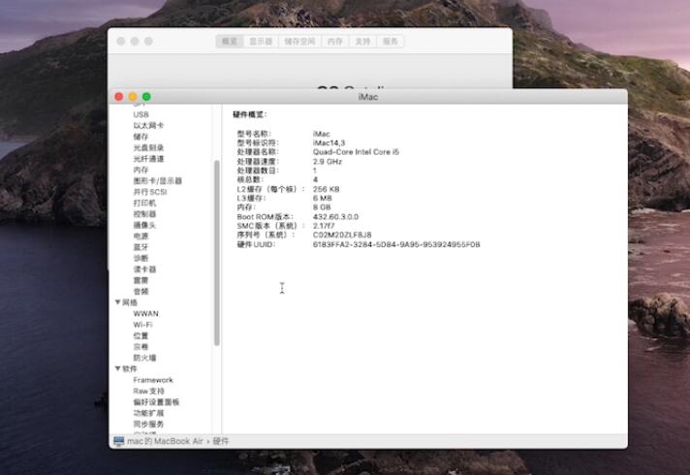The height and width of the screenshot is (475, 690).
Task: Select 打印机 in the sidebar
Action: (x=144, y=203)
